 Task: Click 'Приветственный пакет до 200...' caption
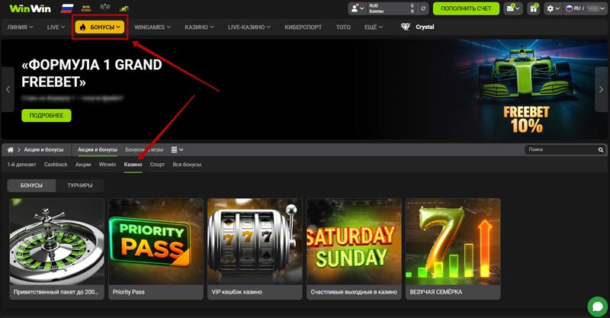tap(56, 292)
